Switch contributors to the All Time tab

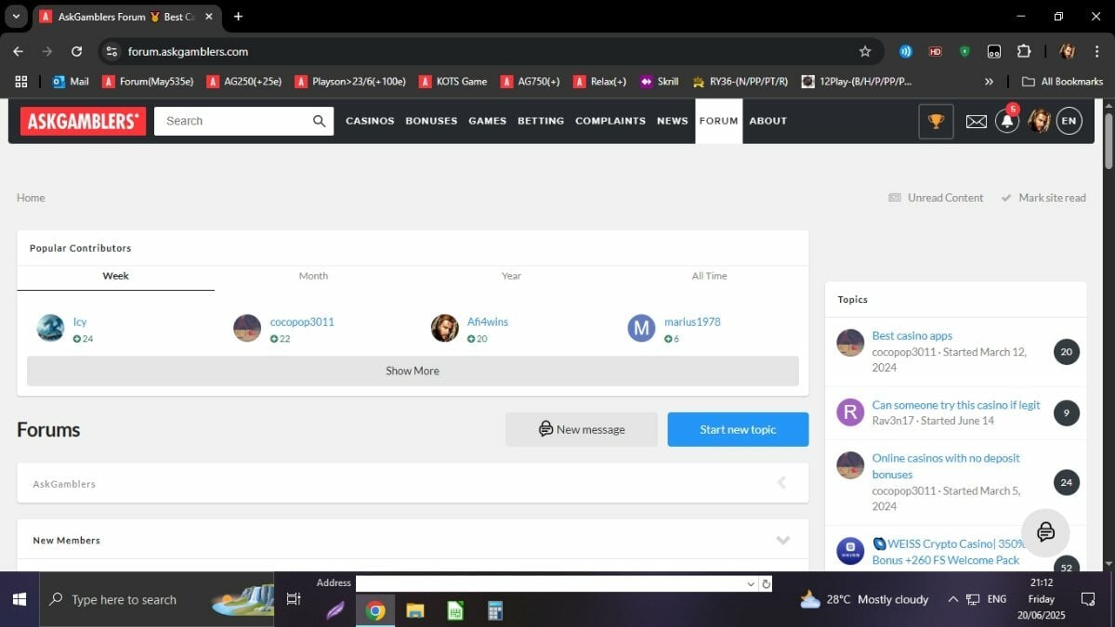click(x=709, y=276)
